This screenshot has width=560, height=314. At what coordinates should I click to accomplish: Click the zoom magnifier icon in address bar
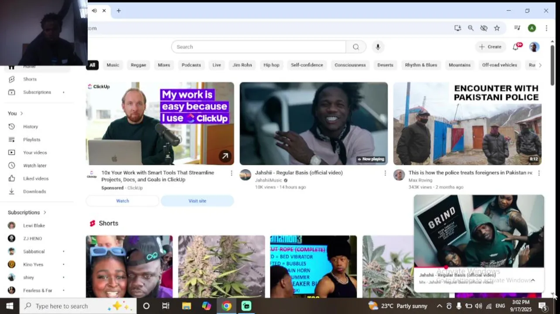point(471,28)
